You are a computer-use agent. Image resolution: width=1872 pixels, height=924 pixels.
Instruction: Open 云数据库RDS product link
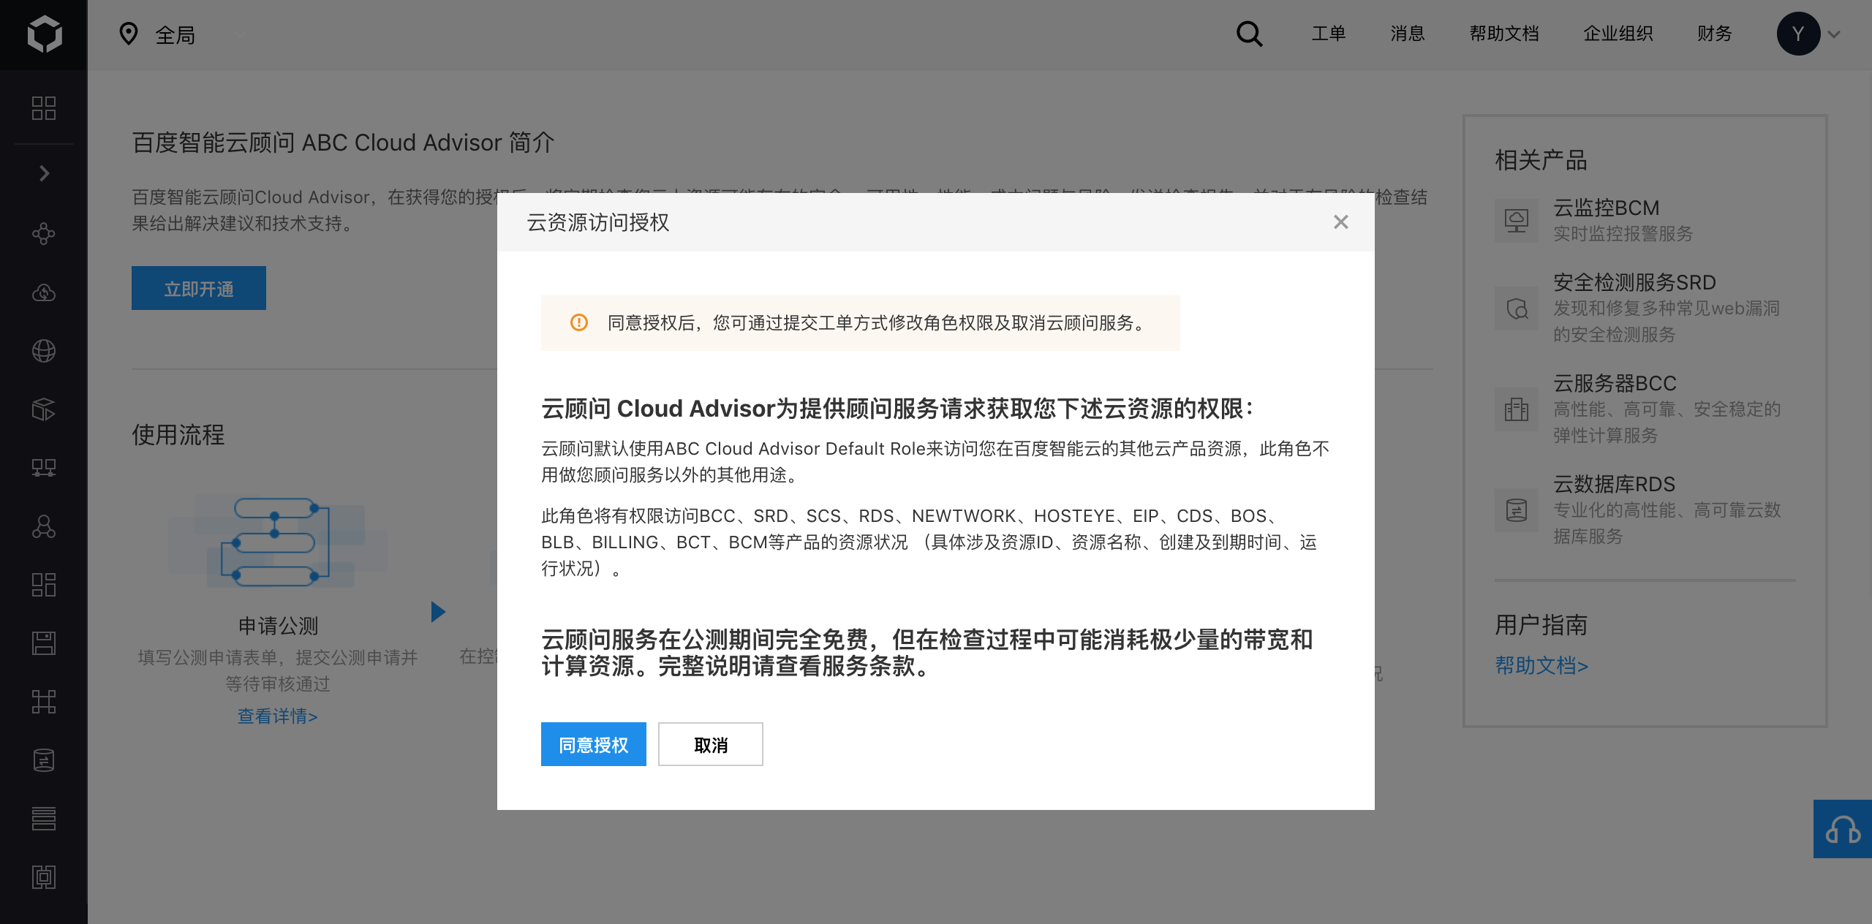(1614, 484)
